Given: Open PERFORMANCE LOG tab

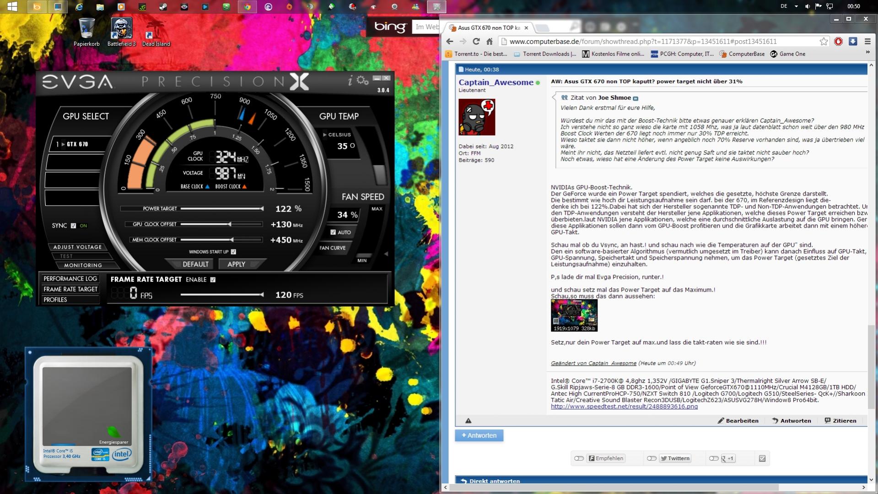Looking at the screenshot, I should (x=70, y=279).
